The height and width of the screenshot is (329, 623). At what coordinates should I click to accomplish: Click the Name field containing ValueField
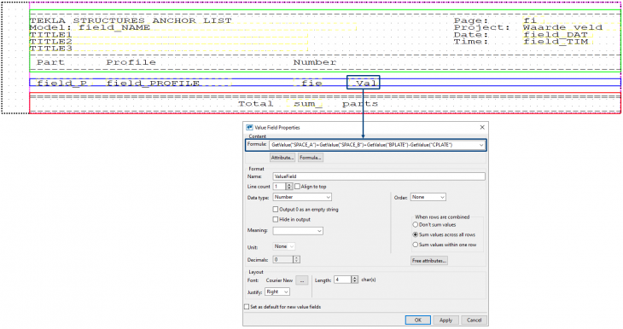[x=379, y=176]
